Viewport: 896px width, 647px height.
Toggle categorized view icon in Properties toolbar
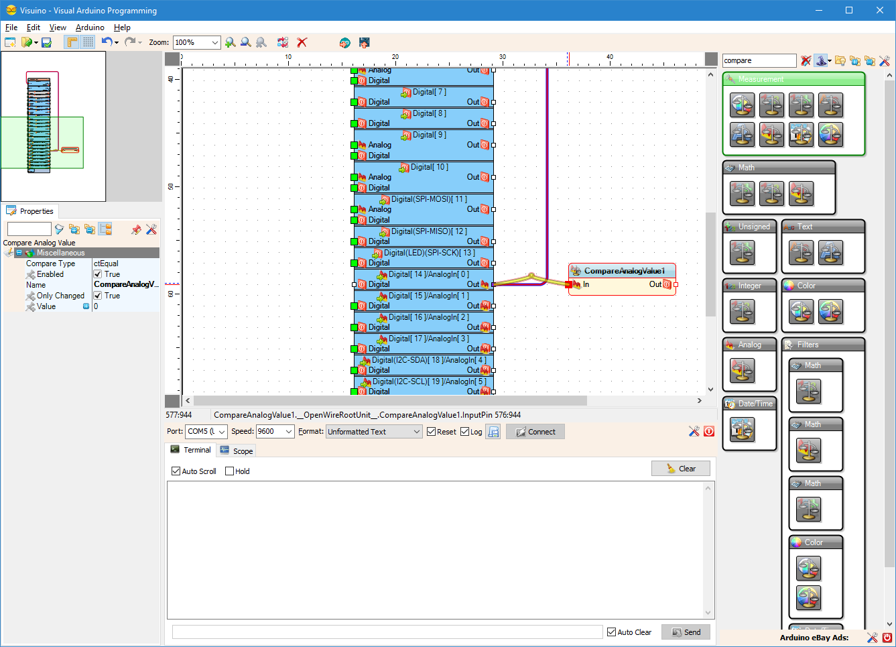(105, 229)
